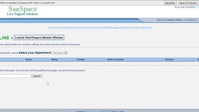
Task: Open the Sanspace department dropdown
Action: tap(60, 53)
